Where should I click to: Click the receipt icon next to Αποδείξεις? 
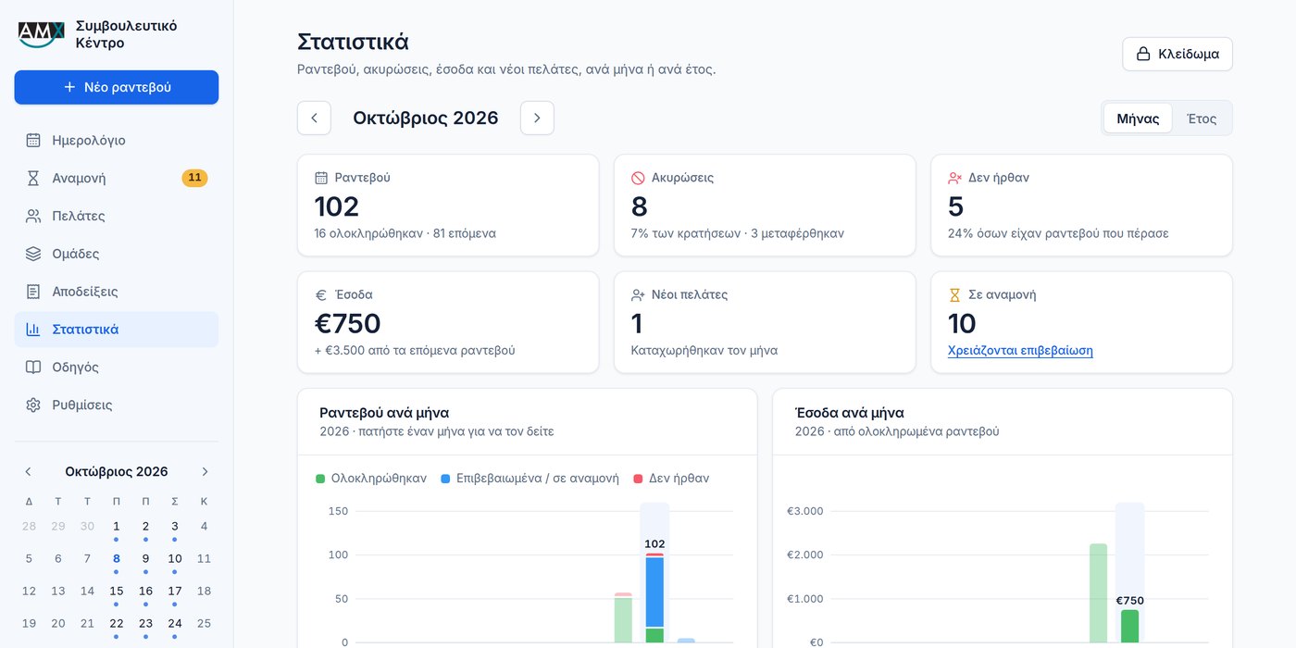(x=33, y=292)
